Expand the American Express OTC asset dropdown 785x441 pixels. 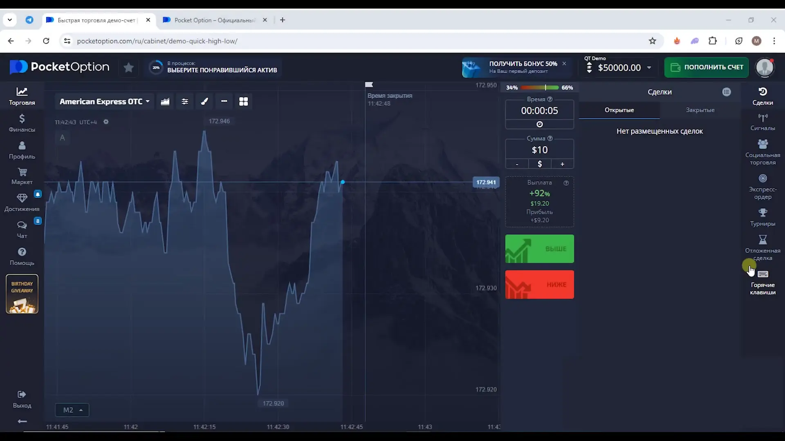pyautogui.click(x=104, y=101)
